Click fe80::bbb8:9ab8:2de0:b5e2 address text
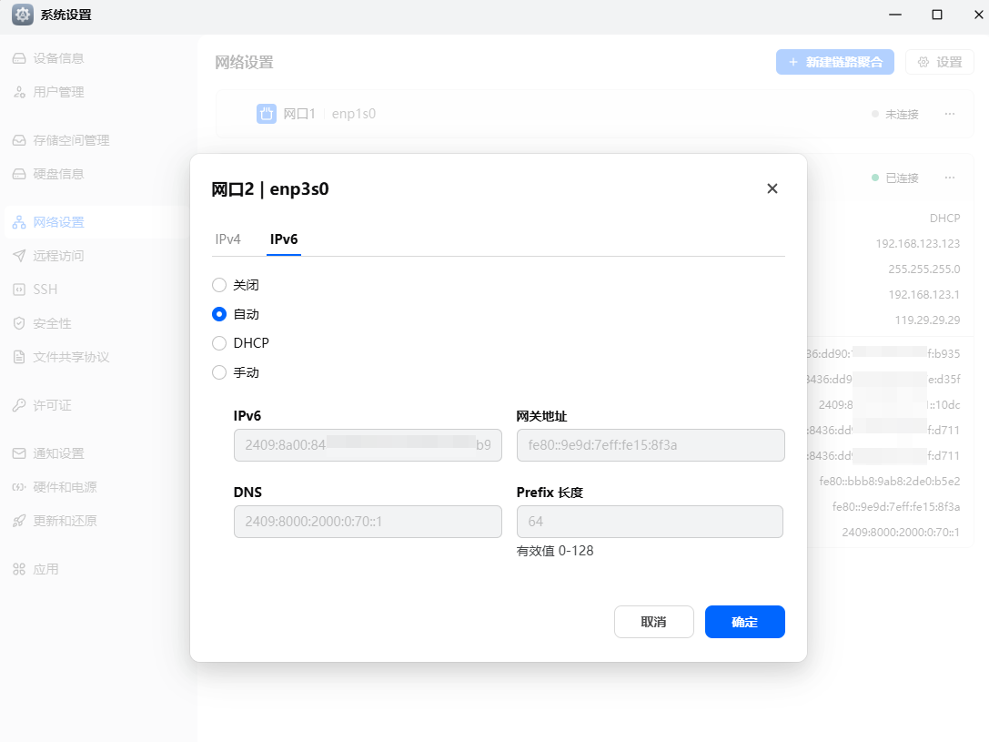This screenshot has height=742, width=989. [889, 482]
